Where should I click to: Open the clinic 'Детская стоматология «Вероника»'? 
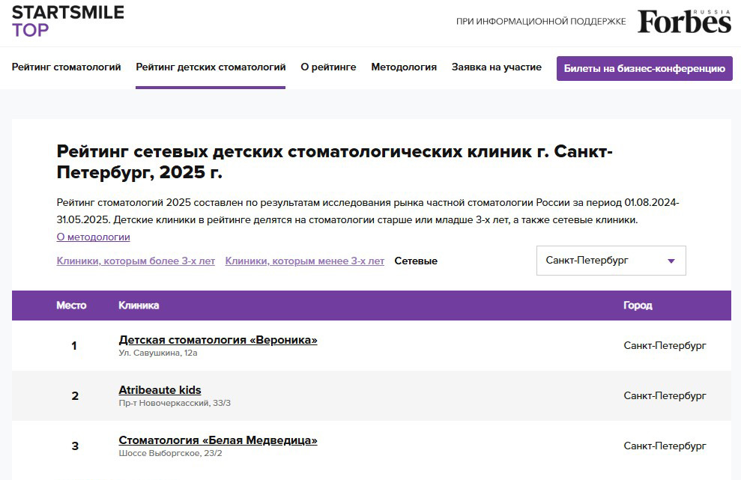tap(218, 340)
